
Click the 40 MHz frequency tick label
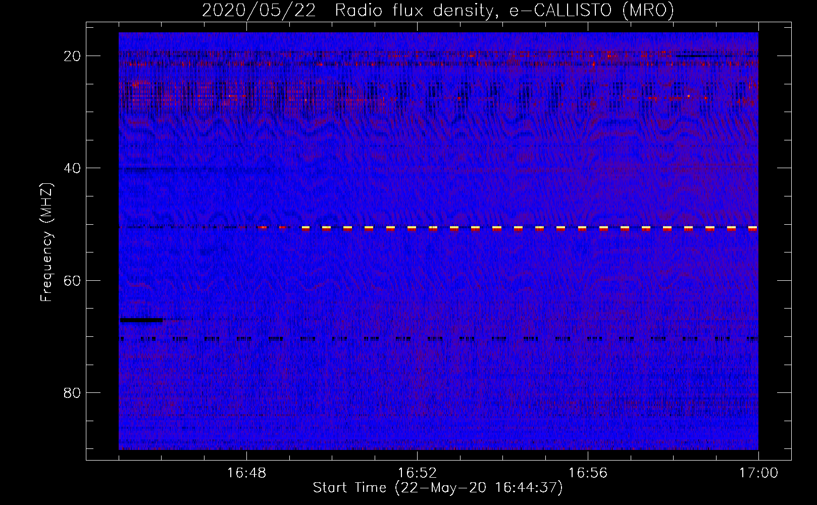point(73,168)
